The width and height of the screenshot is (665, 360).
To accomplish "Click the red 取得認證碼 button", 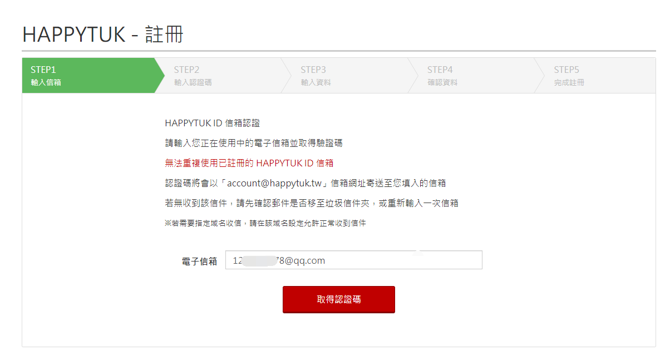I will [339, 299].
